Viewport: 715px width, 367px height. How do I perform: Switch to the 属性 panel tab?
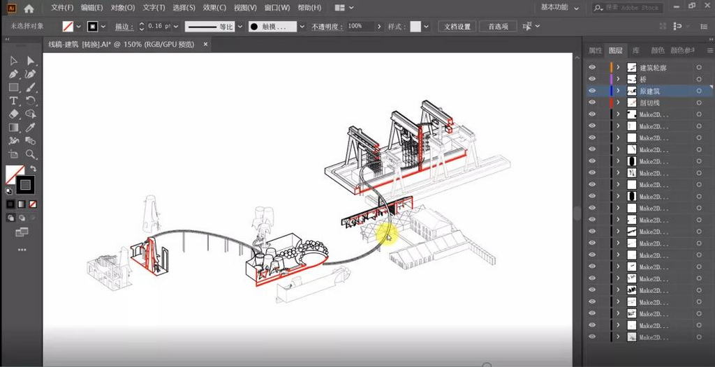595,51
